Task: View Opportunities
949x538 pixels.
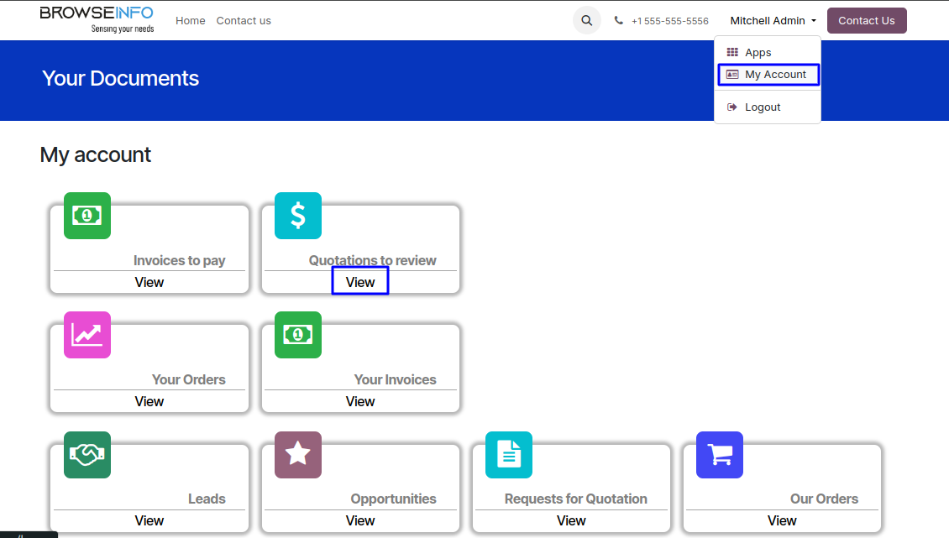Action: (x=360, y=520)
